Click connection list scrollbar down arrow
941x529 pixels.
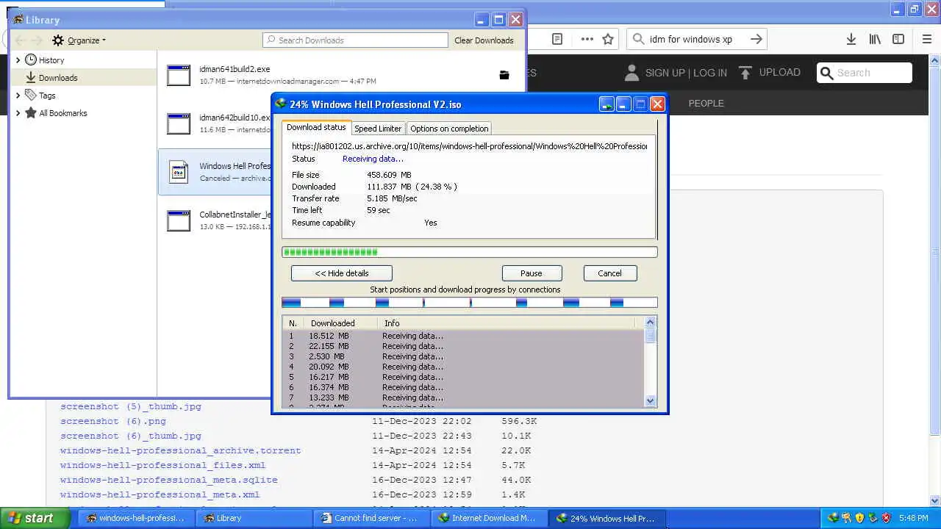pos(650,400)
